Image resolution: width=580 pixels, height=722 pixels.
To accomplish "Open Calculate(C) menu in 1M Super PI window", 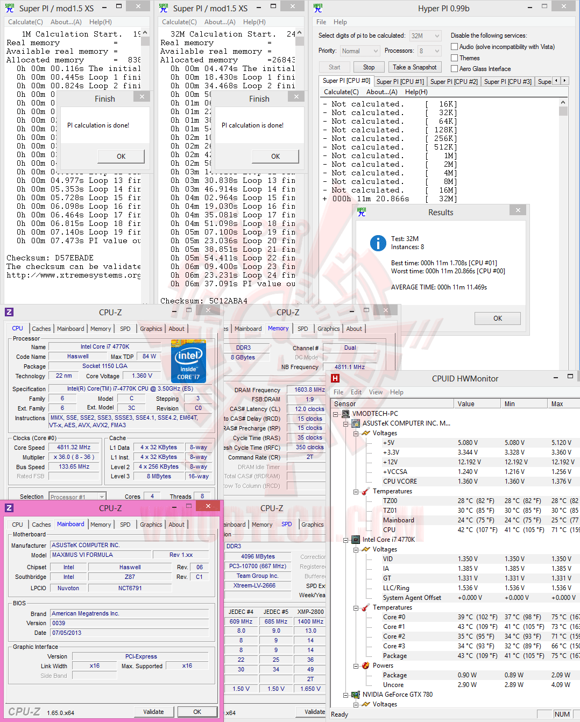I will point(25,22).
